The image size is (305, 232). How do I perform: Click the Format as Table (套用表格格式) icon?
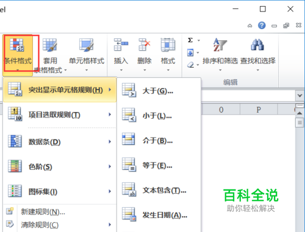(x=50, y=45)
